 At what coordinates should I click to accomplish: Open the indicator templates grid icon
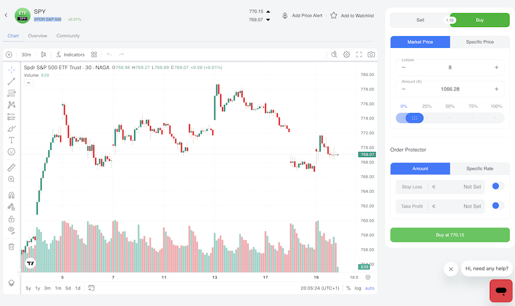94,55
